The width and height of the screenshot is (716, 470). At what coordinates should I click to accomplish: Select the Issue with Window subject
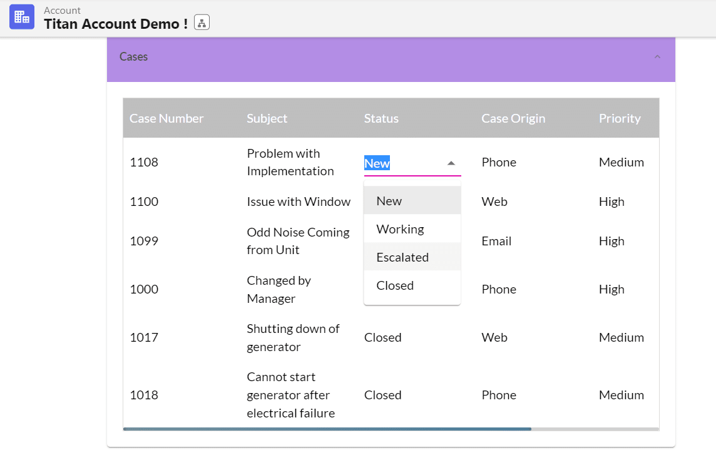pos(299,202)
